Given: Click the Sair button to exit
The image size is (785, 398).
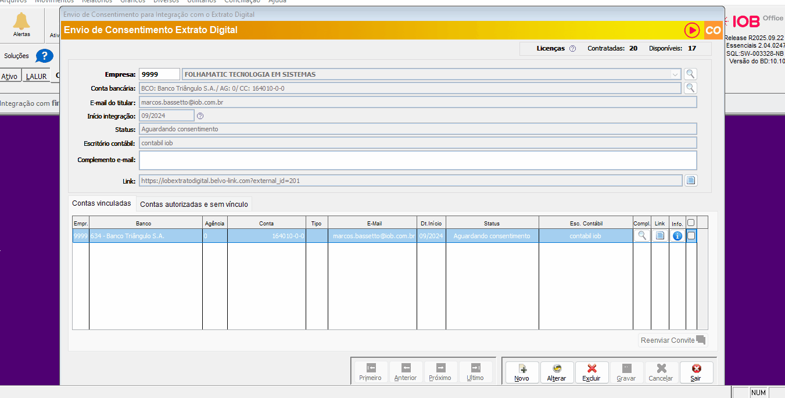Looking at the screenshot, I should point(696,372).
